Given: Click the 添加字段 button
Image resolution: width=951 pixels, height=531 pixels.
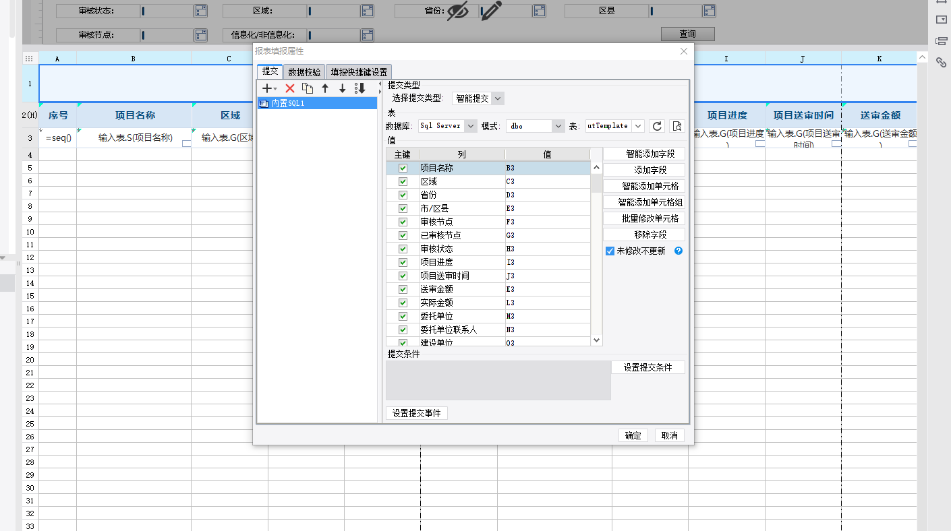Looking at the screenshot, I should (644, 170).
